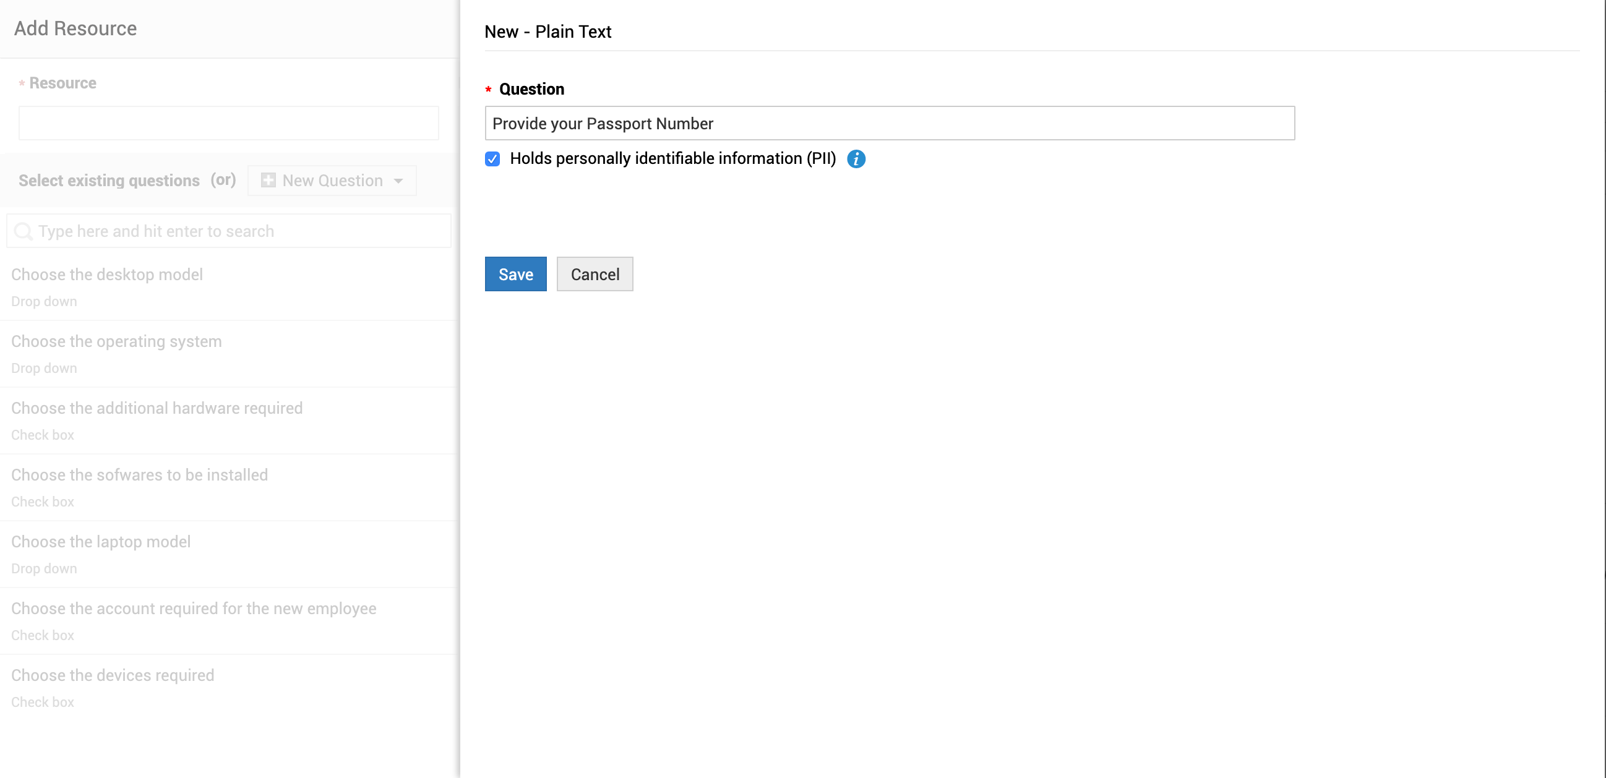This screenshot has width=1606, height=778.
Task: Expand the New Question dropdown arrow
Action: 398,181
